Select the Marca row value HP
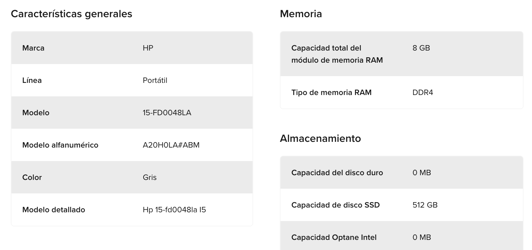 148,48
